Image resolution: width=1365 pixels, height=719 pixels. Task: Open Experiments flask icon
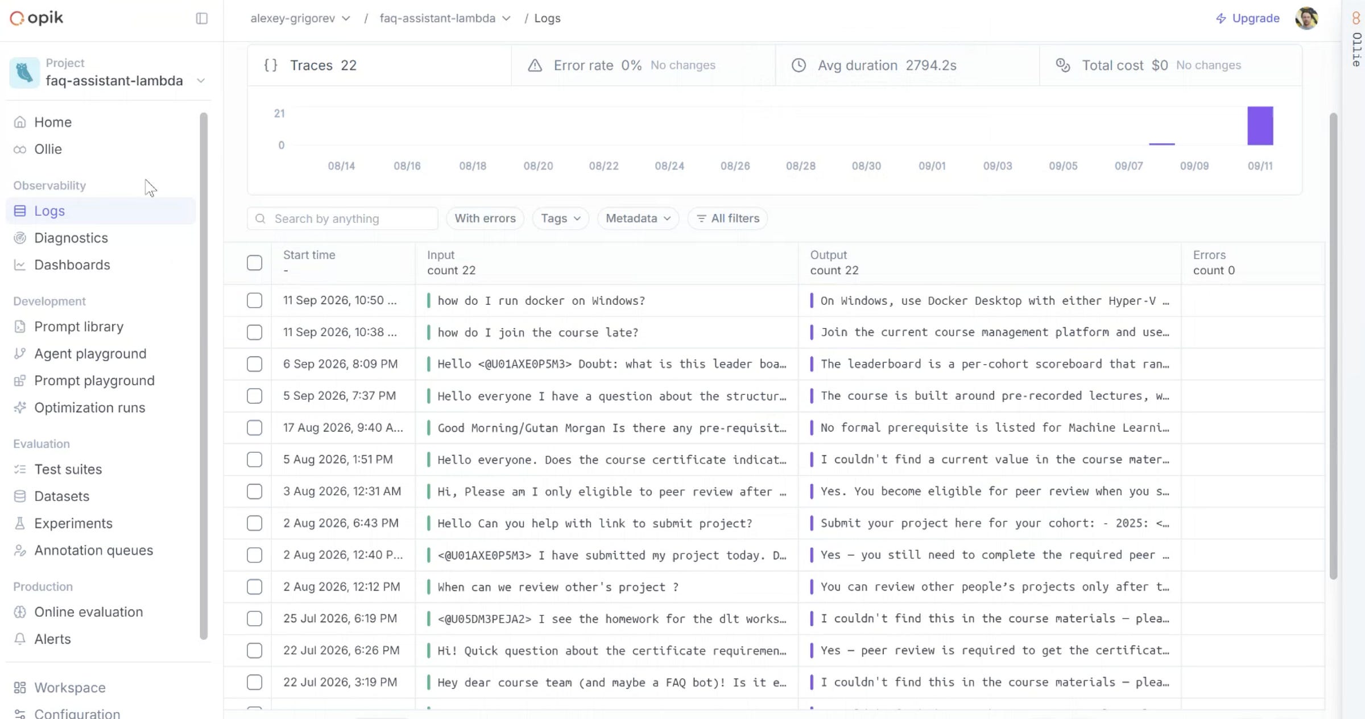pos(20,523)
